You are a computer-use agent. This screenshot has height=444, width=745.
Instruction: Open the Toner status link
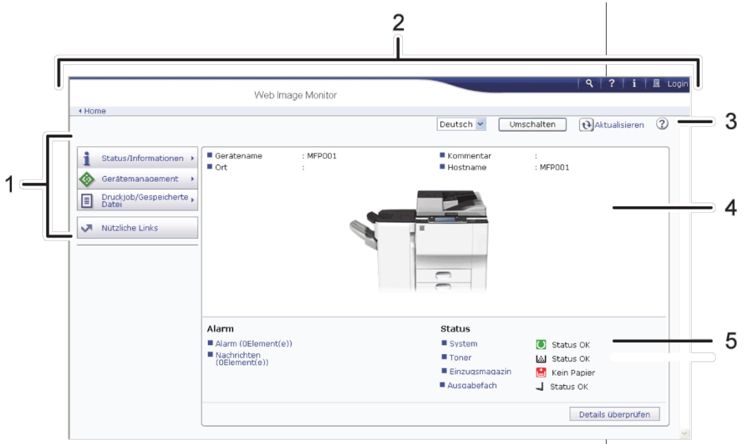[460, 358]
